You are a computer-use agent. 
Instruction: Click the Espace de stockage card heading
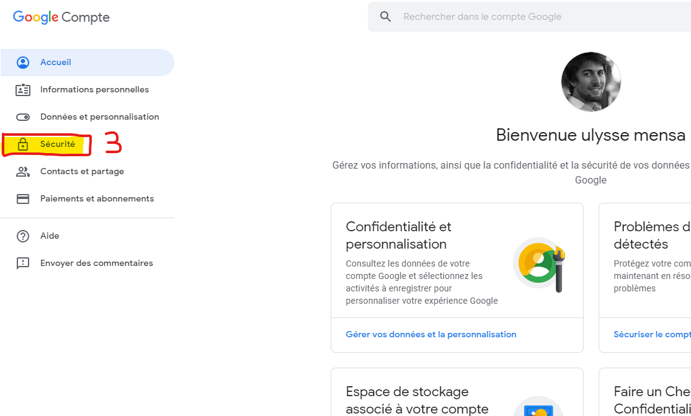(417, 400)
